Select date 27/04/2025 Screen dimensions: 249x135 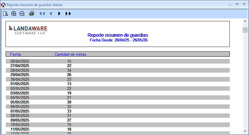[x=20, y=66]
